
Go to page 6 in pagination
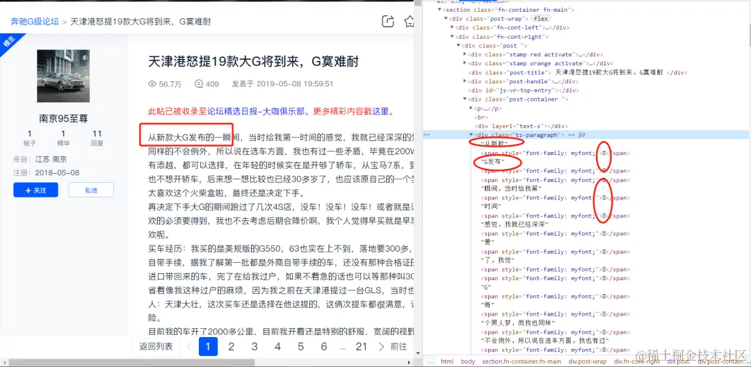pyautogui.click(x=324, y=346)
